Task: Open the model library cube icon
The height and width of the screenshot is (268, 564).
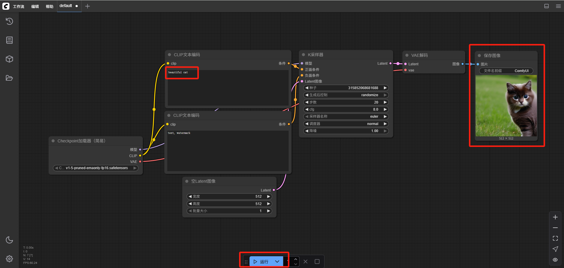Action: 9,59
